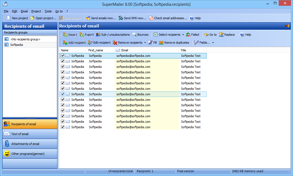This screenshot has height=176, width=293.
Task: Open the Fields... editor
Action: 202,43
